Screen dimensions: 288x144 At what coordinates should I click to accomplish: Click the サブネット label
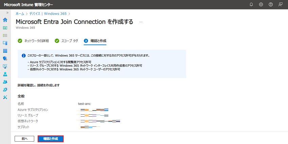tap(23, 127)
